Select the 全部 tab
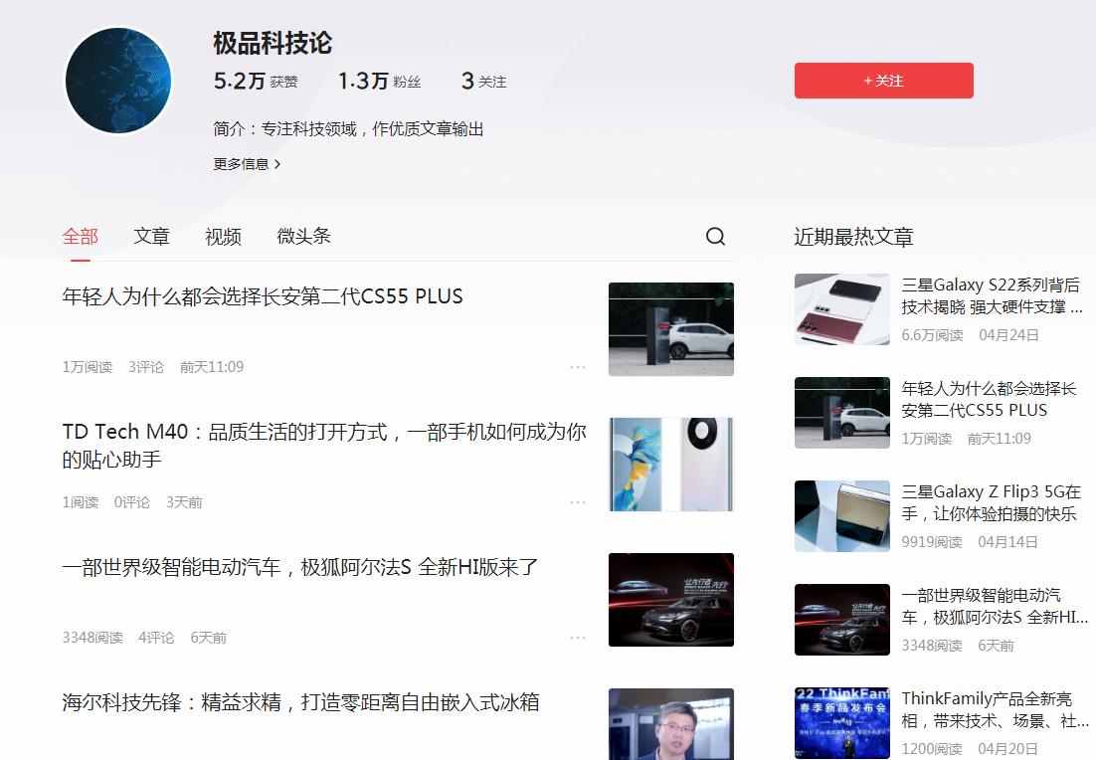 (x=80, y=237)
